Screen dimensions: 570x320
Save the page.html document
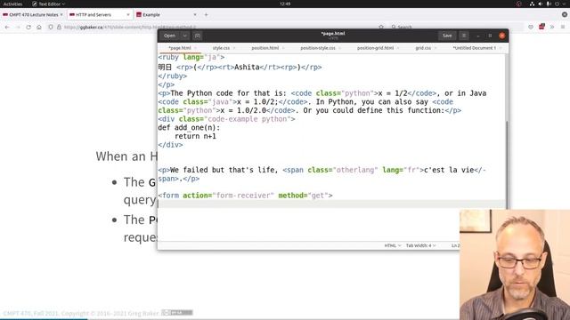[447, 36]
